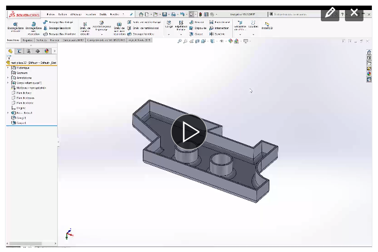Screen dimensions: 378x252
Task: Open the Insertion menu
Action: (91, 15)
